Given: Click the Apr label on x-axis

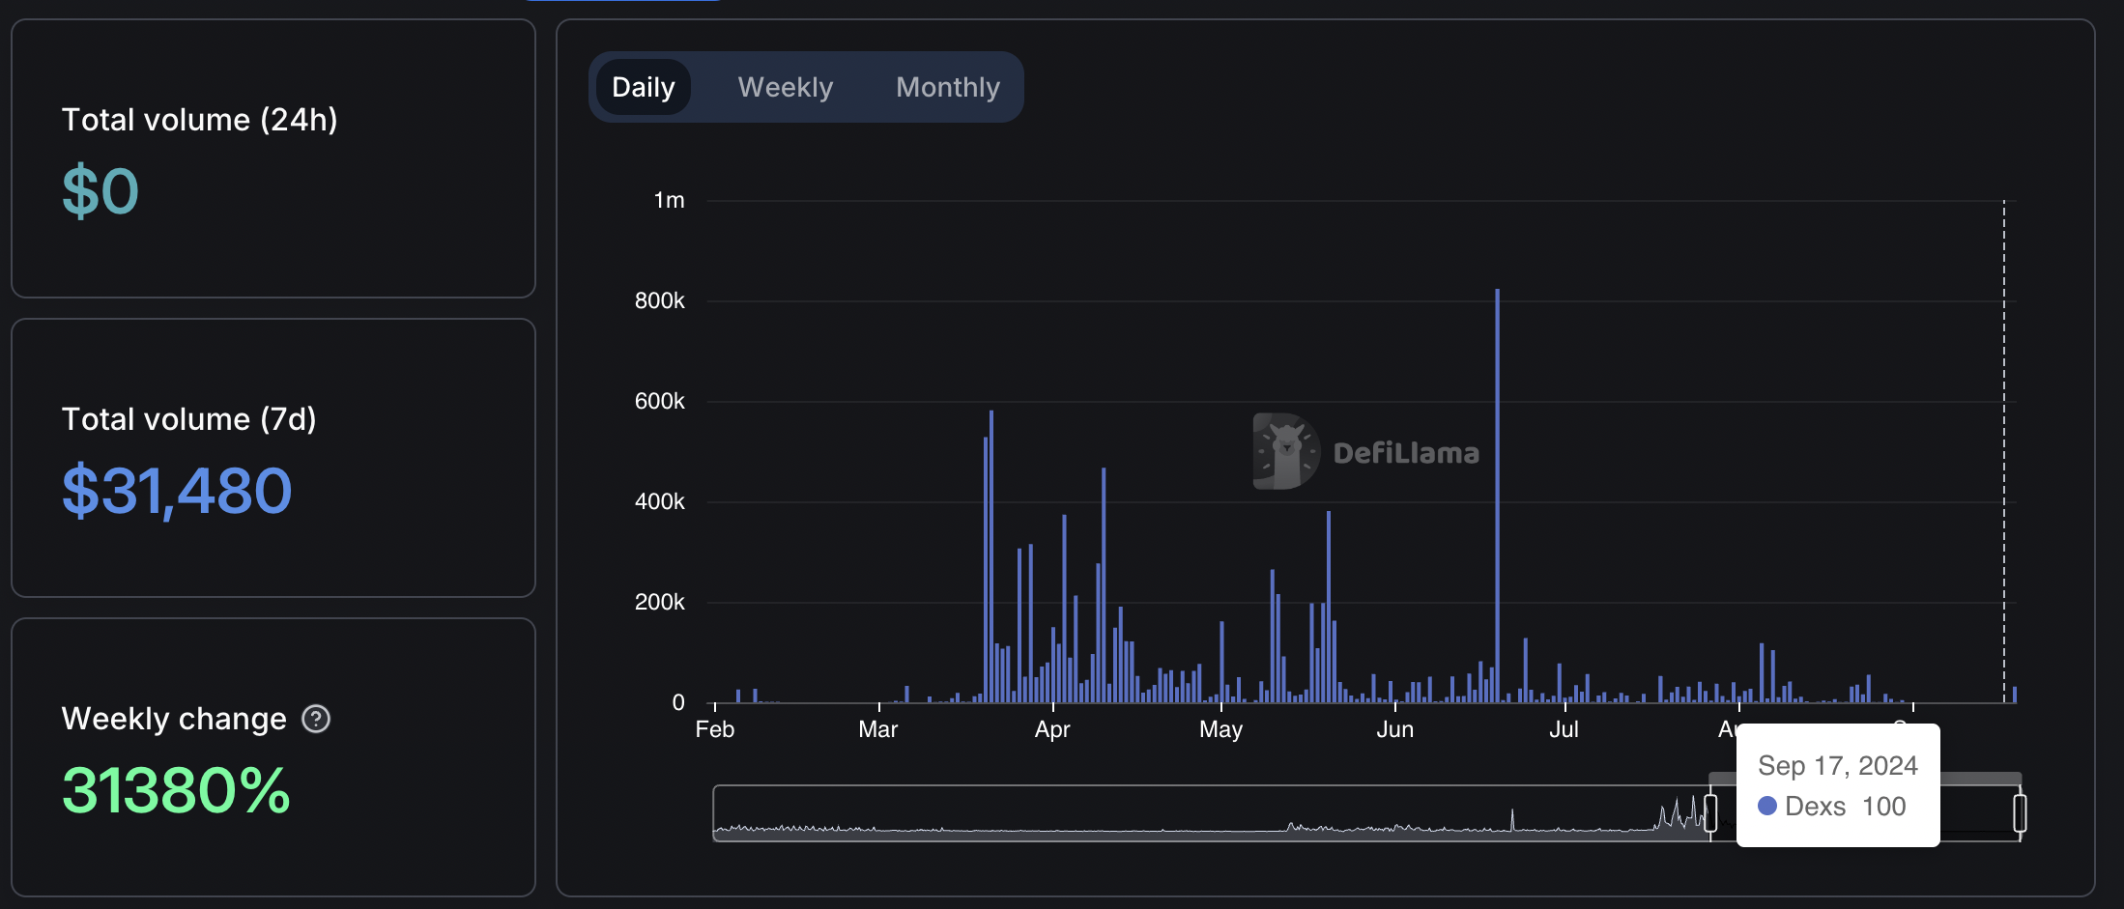Looking at the screenshot, I should (x=1052, y=729).
